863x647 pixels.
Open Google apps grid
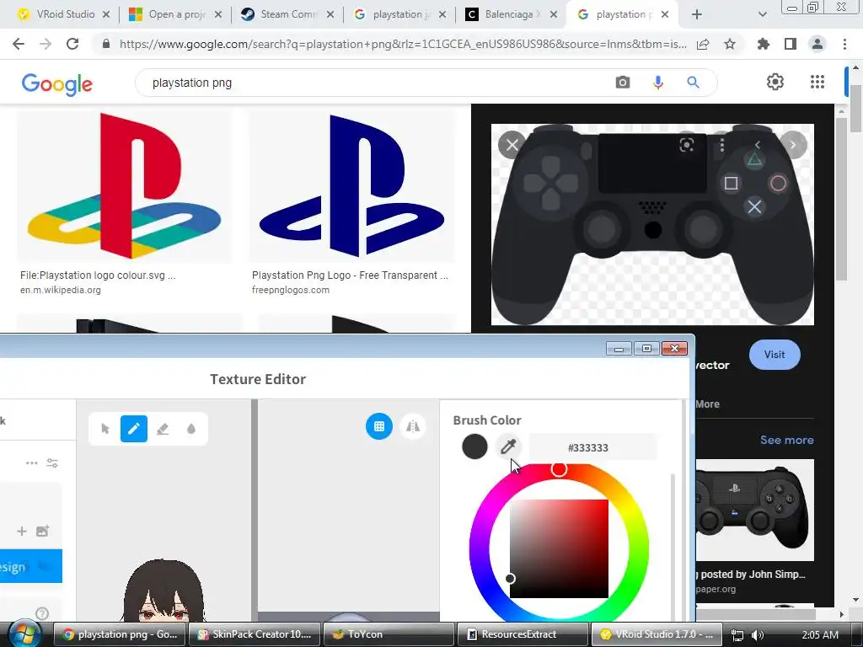[817, 82]
